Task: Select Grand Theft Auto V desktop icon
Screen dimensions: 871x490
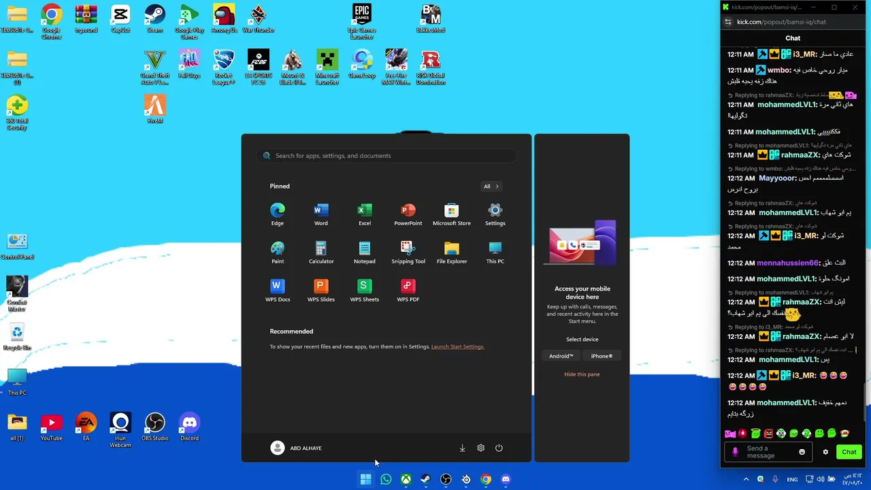Action: point(155,67)
